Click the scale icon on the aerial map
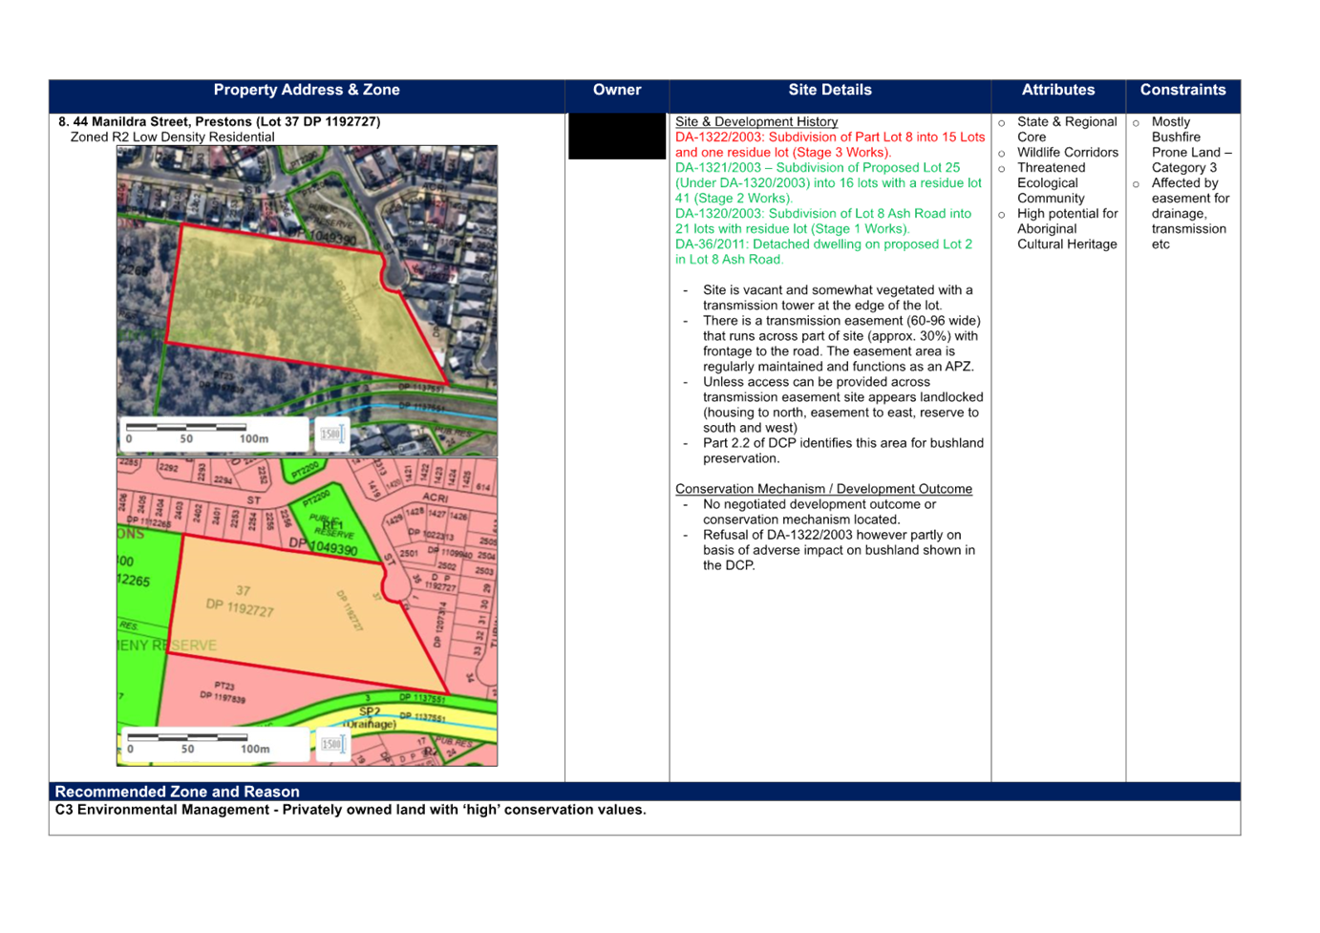This screenshot has width=1320, height=933. point(330,434)
